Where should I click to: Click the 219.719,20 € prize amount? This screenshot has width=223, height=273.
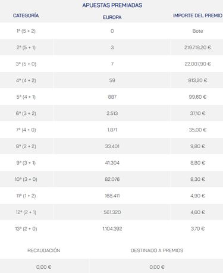click(197, 48)
